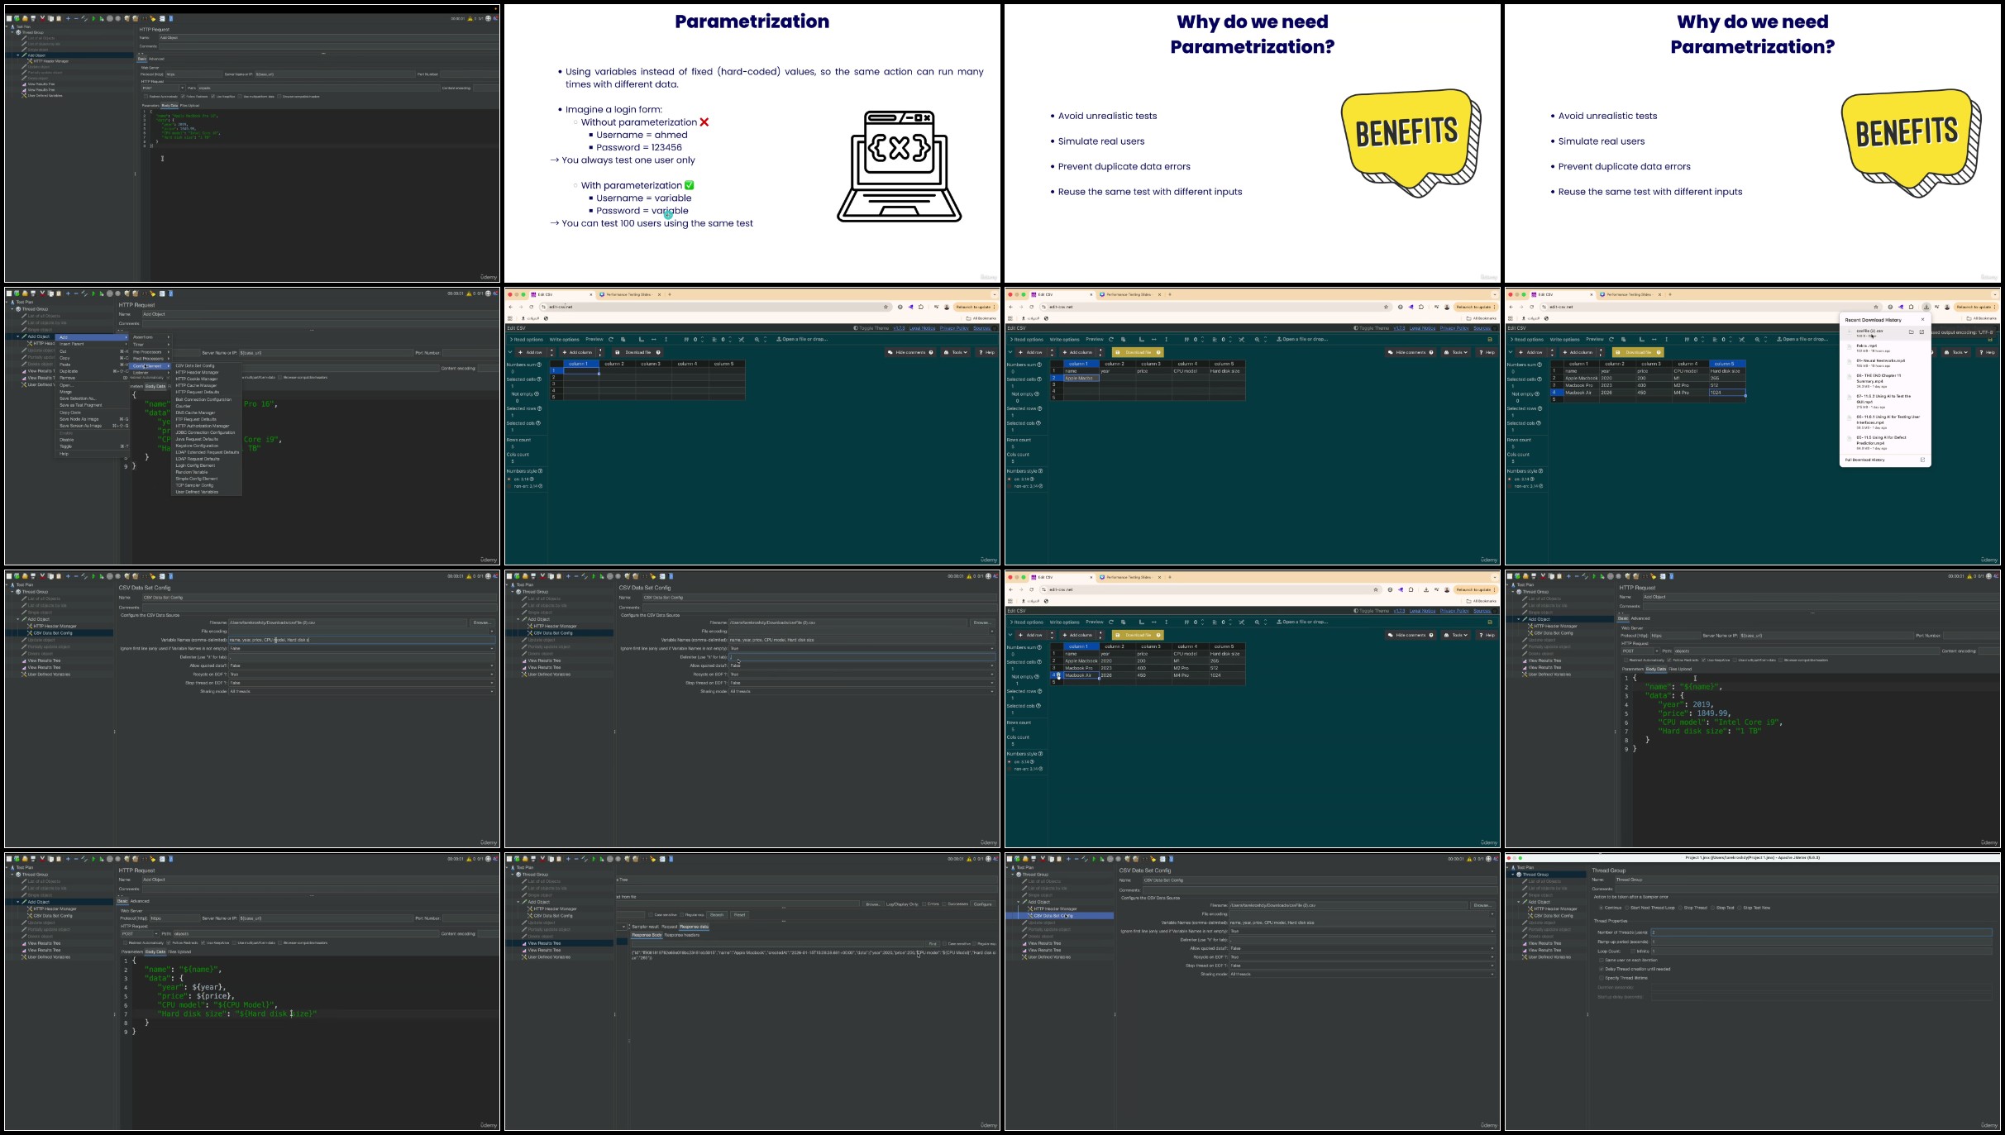Click Save toolbar icon in the context-menu frame
Image resolution: width=2005 pixels, height=1135 pixels.
click(32, 293)
